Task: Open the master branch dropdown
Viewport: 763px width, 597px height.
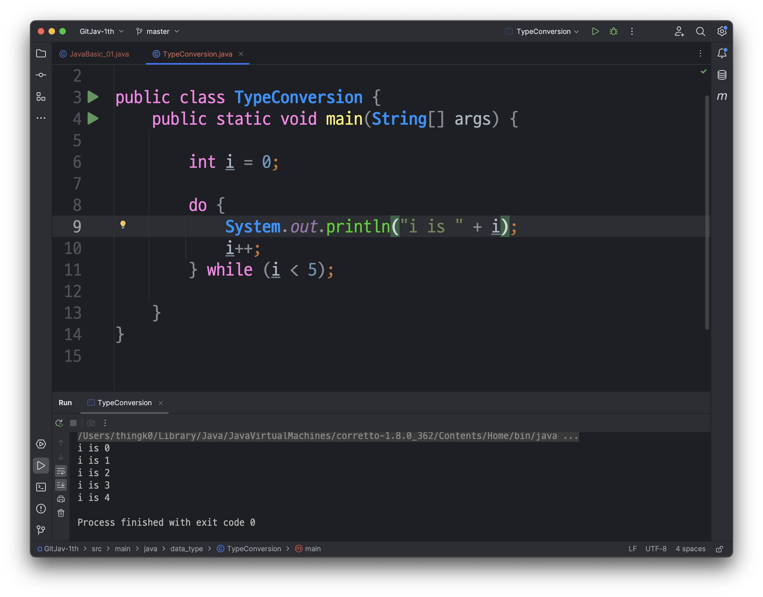Action: 158,32
